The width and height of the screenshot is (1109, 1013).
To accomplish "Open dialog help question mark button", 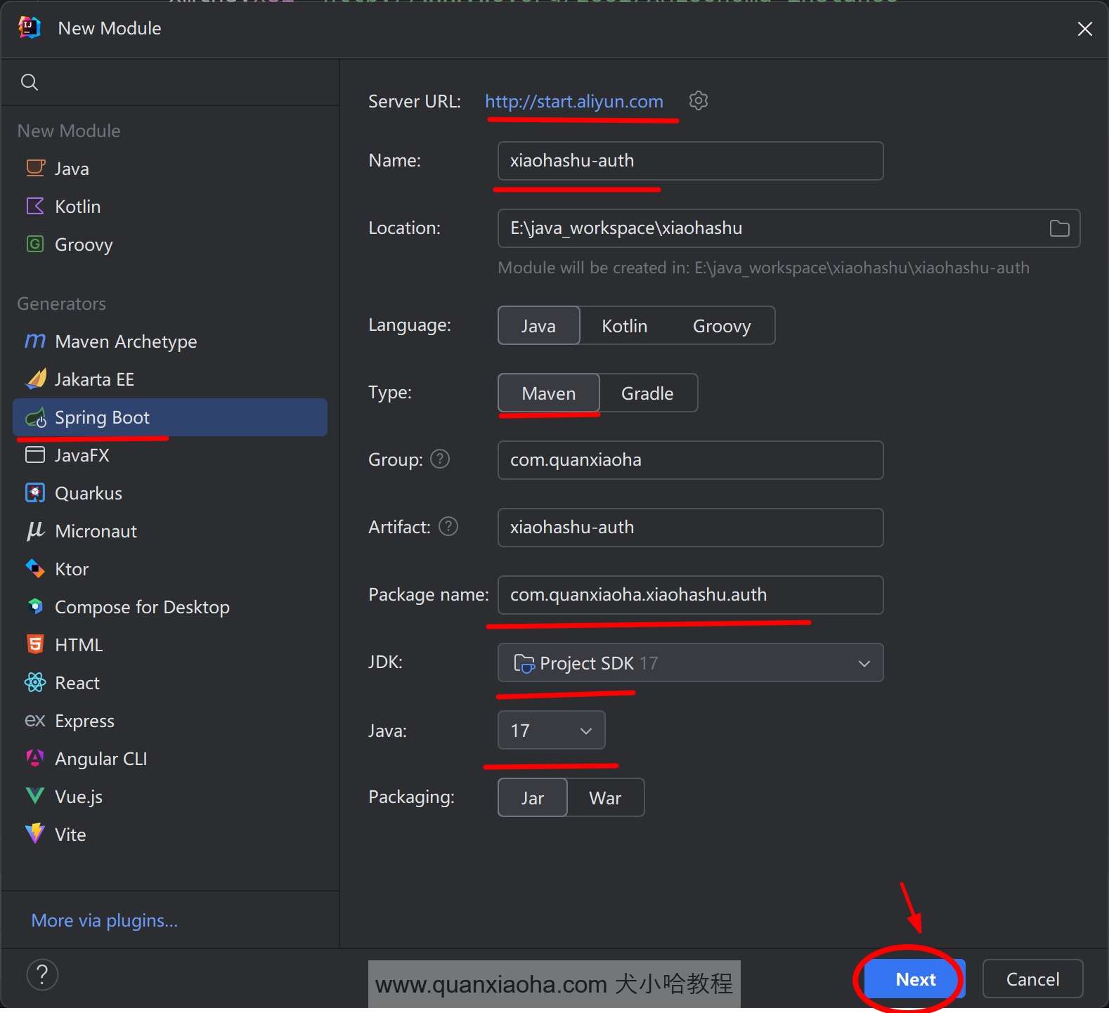I will [x=42, y=974].
